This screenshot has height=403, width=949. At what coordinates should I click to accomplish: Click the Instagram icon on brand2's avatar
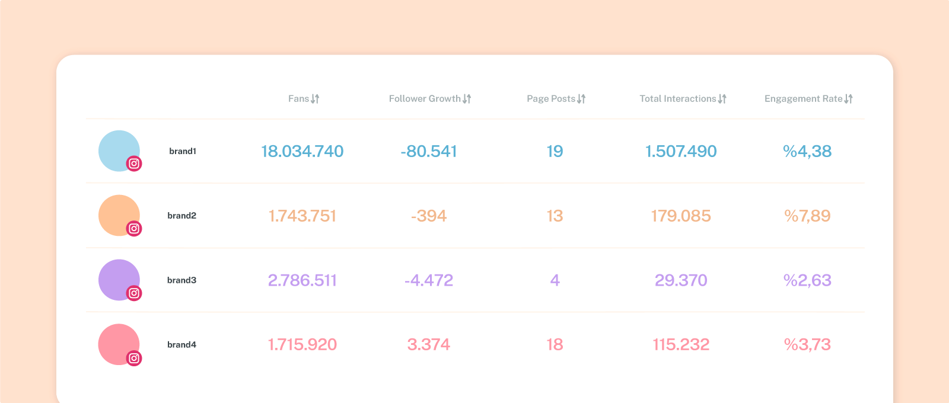(x=135, y=229)
